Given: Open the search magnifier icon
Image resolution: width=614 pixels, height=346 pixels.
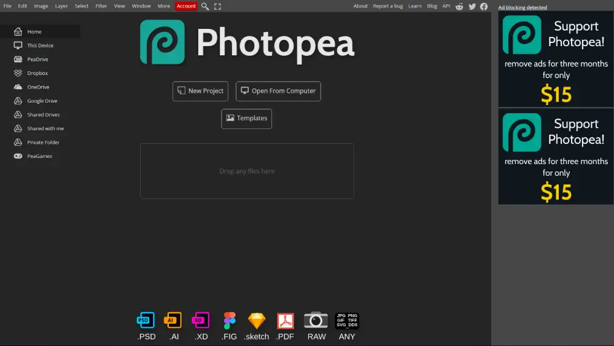Looking at the screenshot, I should click(205, 6).
